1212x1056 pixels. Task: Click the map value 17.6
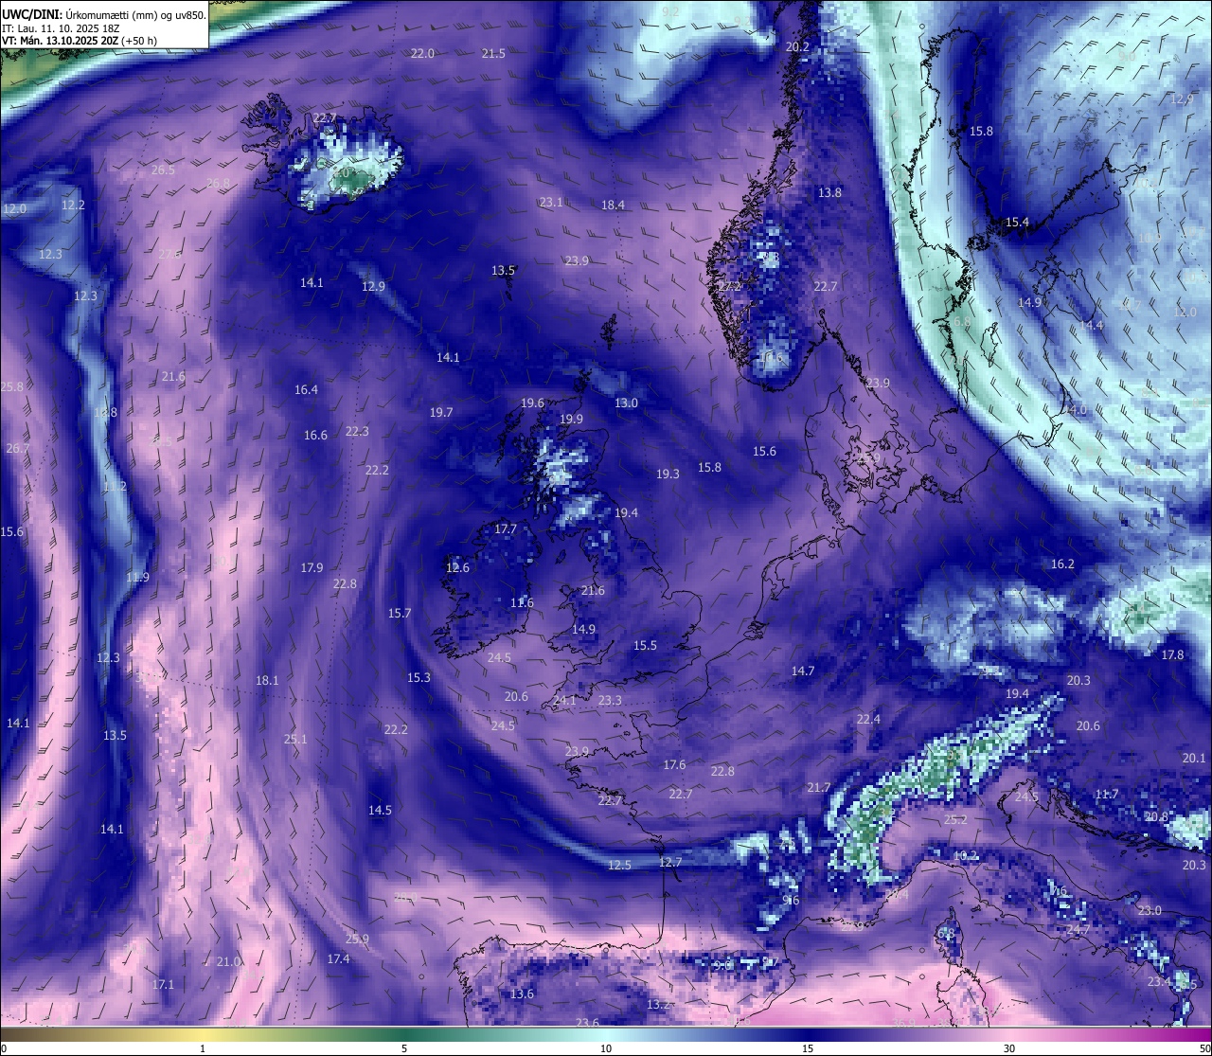point(674,765)
